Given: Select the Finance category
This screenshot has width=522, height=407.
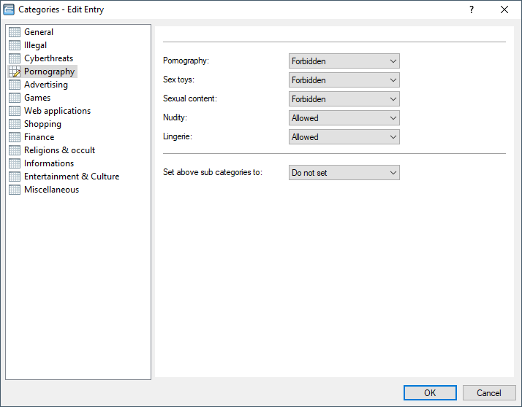Looking at the screenshot, I should click(39, 137).
